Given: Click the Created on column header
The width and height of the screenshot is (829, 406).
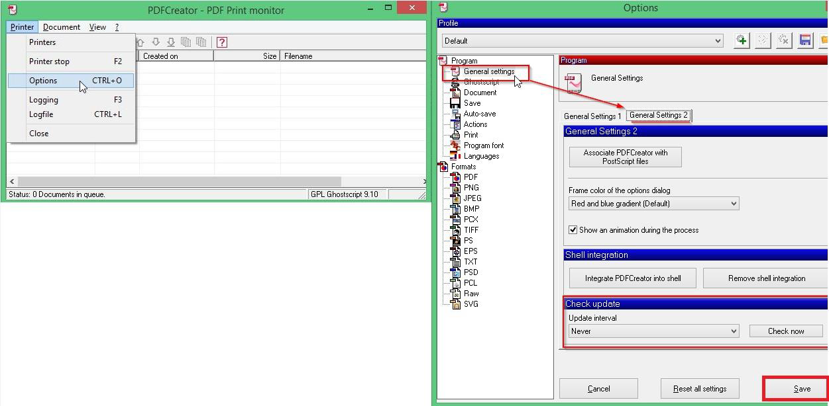Looking at the screenshot, I should (x=177, y=56).
